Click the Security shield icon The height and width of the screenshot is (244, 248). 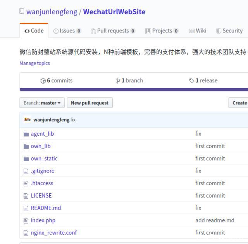pyautogui.click(x=219, y=31)
